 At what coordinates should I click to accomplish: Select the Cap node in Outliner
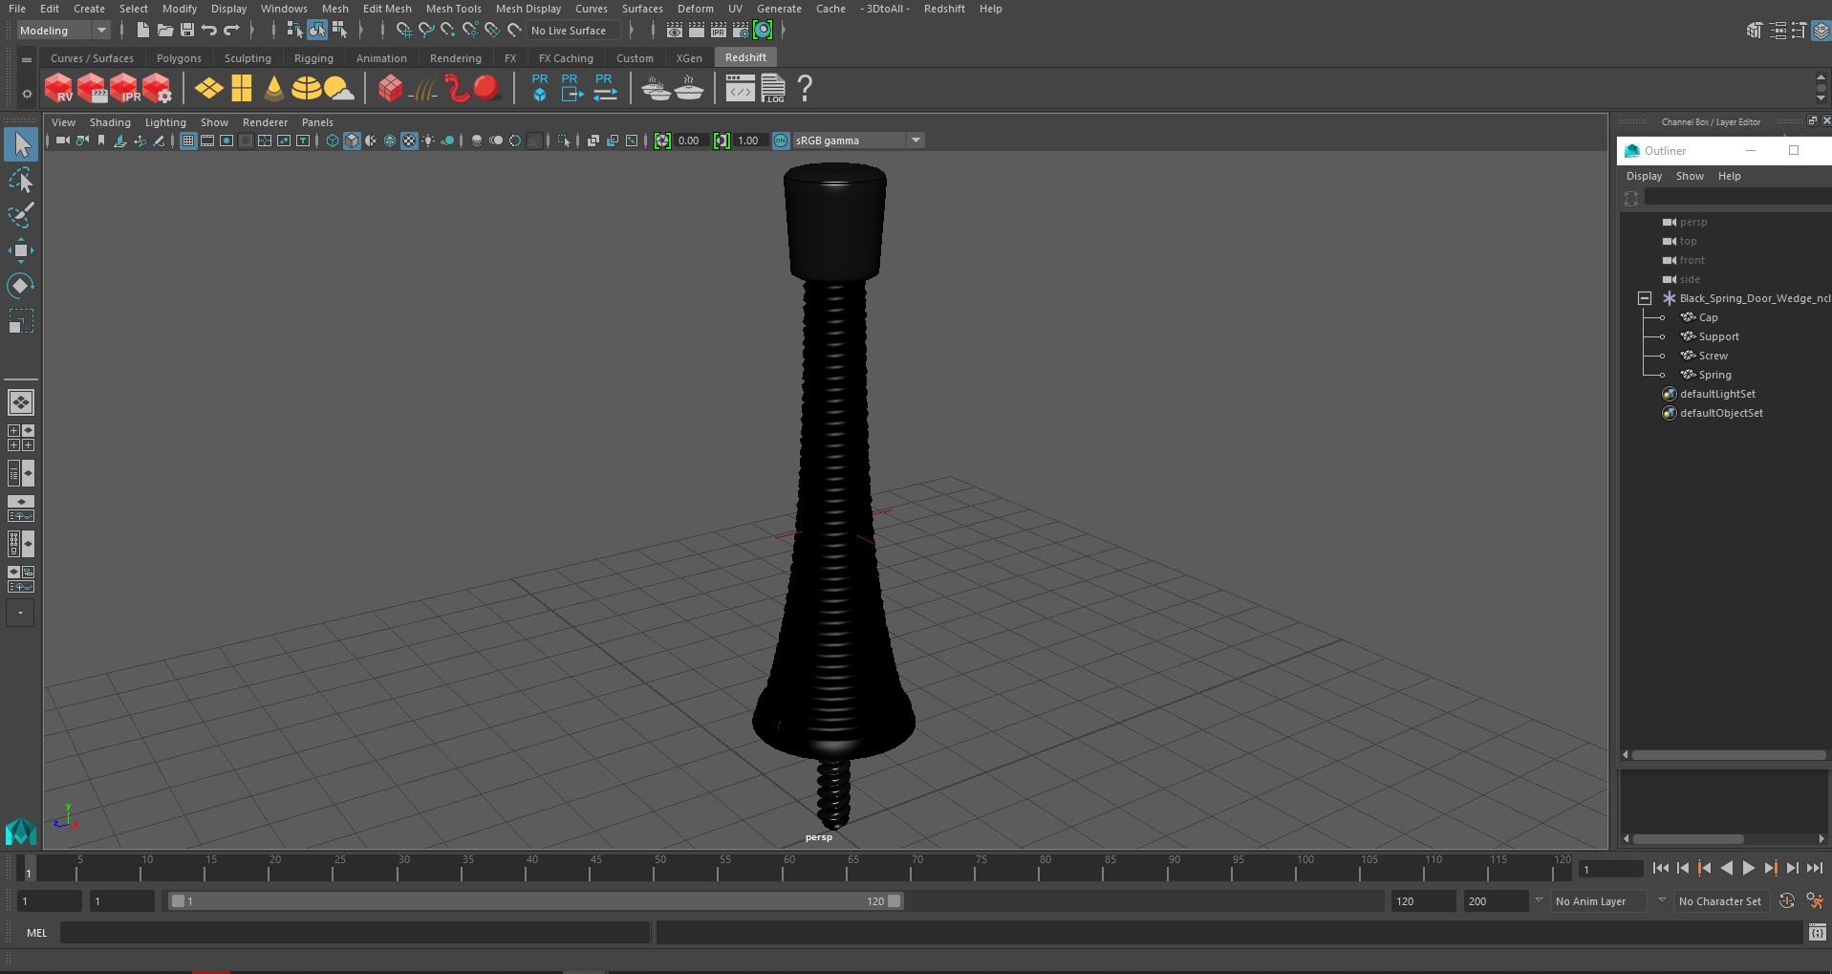1708,317
